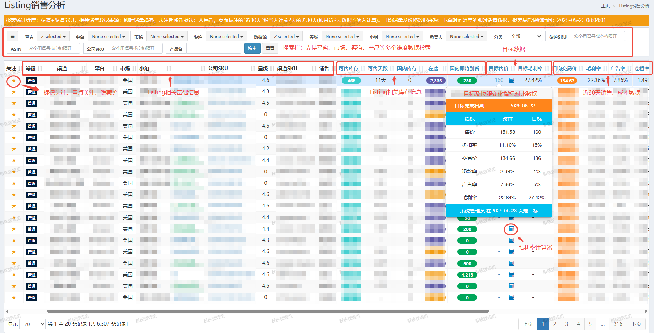The height and width of the screenshot is (333, 654).
Task: Click the ASIN input field
Action: [x=52, y=49]
